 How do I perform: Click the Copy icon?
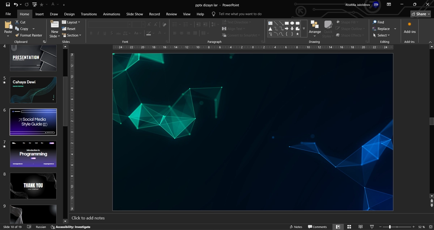[x=17, y=28]
